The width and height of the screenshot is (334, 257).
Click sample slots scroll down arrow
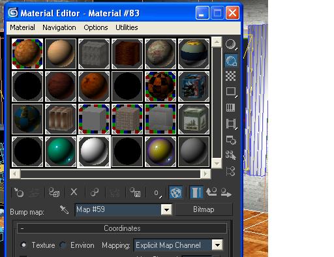point(217,163)
